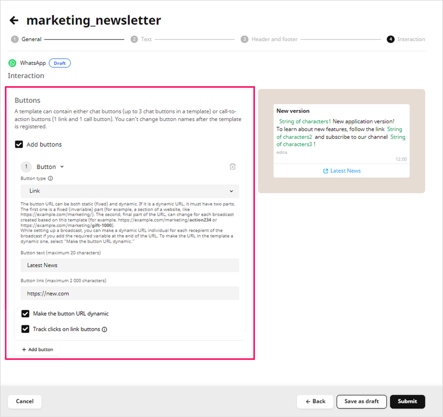Click the external link icon in preview
The image size is (443, 417).
(326, 171)
